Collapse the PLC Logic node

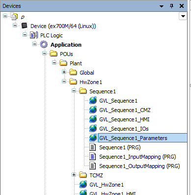[25, 34]
